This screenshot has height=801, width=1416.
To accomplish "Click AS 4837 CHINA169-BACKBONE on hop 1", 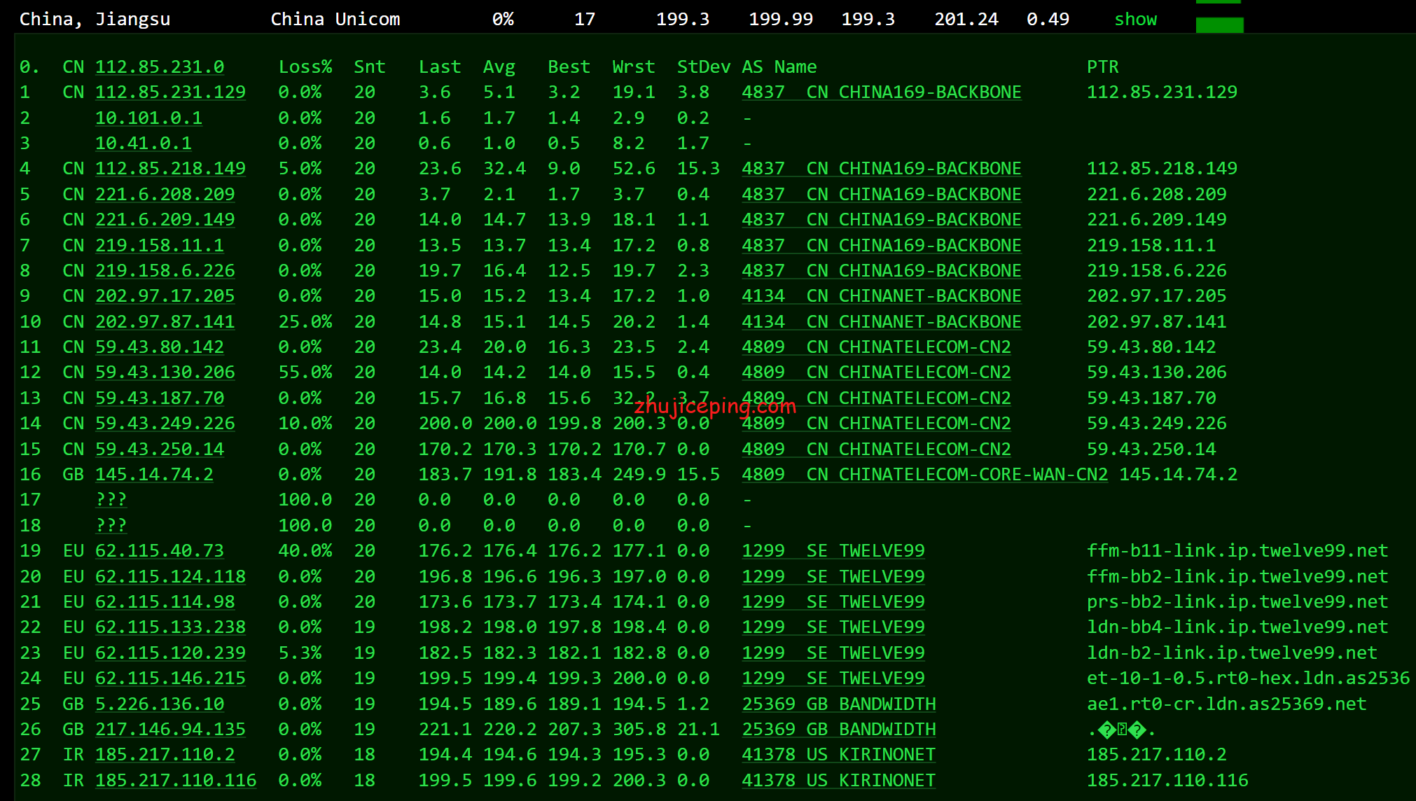I will point(881,92).
